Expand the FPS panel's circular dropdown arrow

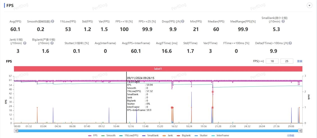pos(310,5)
